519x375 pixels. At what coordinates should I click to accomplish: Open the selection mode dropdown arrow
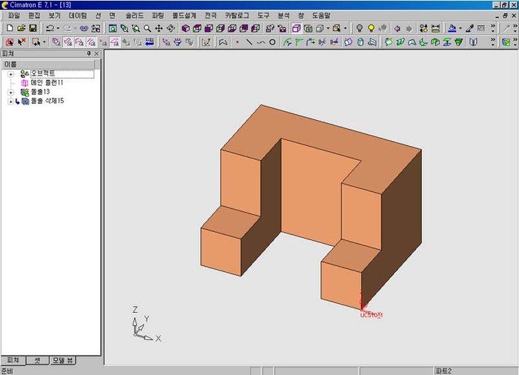pos(44,42)
